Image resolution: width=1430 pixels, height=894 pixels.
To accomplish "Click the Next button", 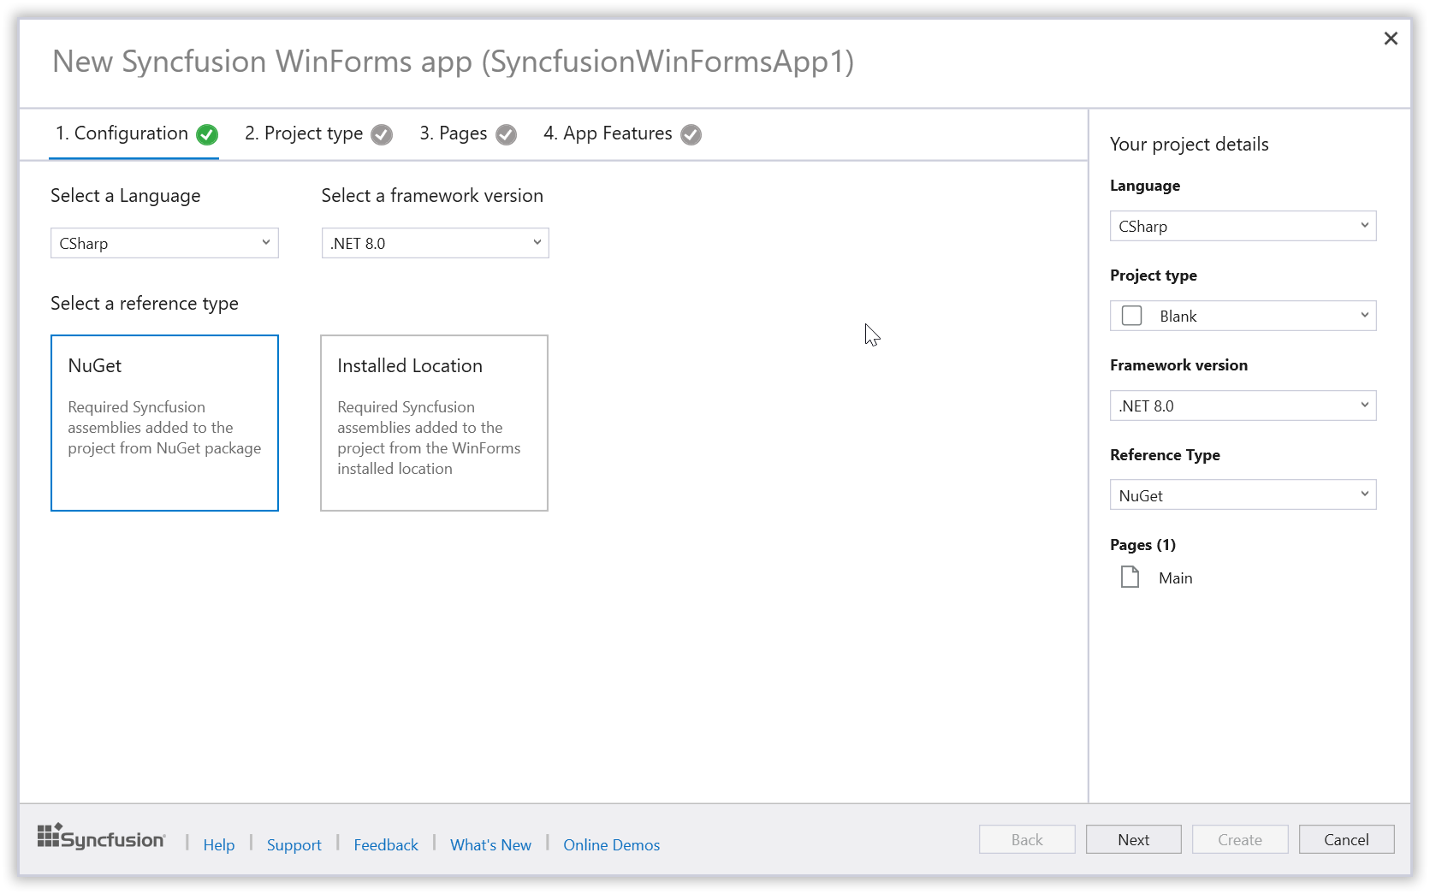I will pyautogui.click(x=1134, y=839).
